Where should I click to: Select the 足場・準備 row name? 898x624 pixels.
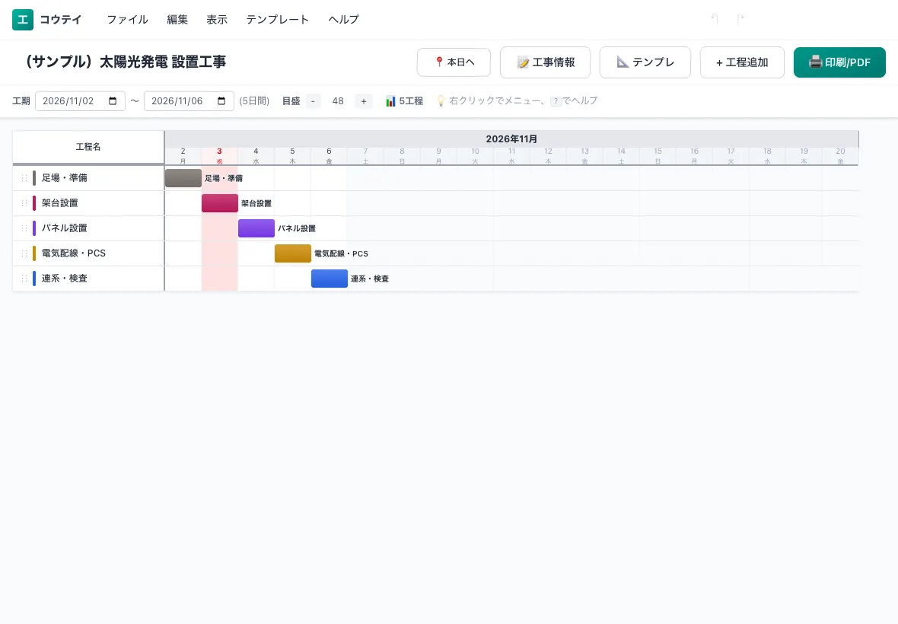[64, 178]
